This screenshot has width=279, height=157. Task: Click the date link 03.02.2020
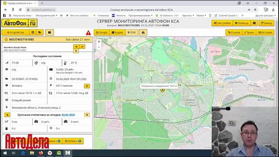coord(68,115)
